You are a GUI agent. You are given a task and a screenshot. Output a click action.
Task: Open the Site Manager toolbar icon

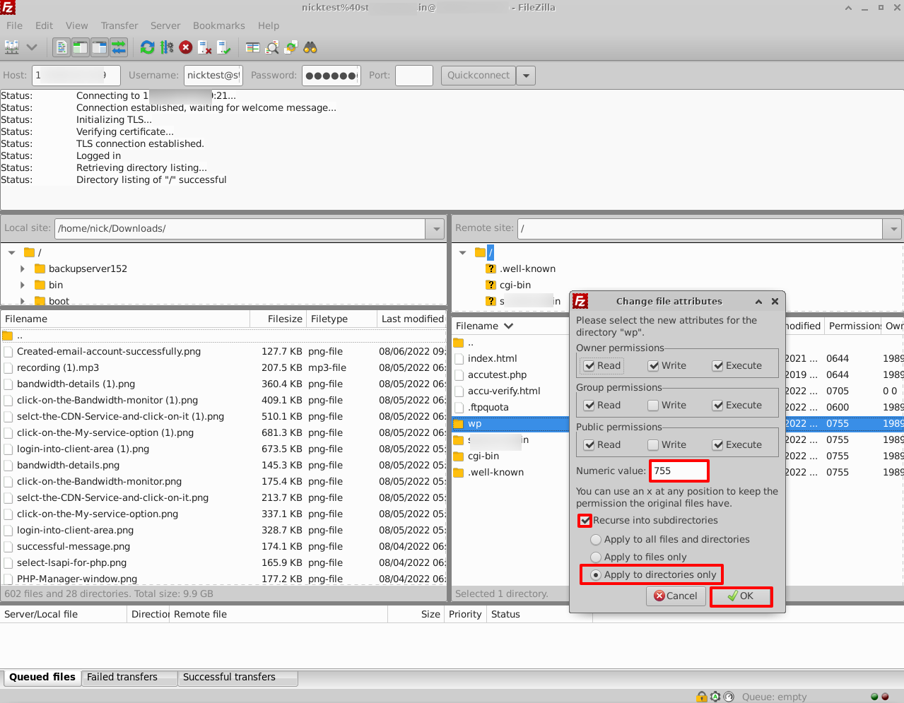(x=12, y=47)
